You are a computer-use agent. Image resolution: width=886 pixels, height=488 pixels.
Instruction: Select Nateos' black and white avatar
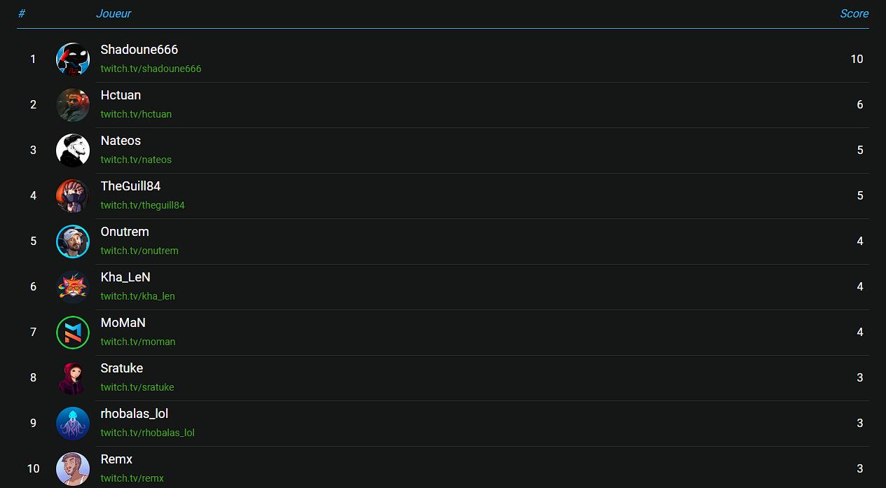(x=73, y=151)
